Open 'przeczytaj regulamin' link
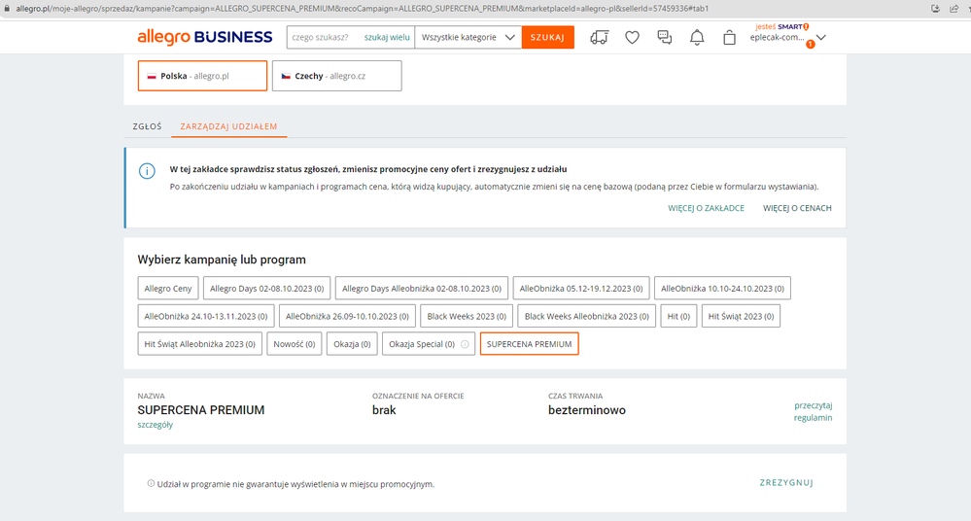The width and height of the screenshot is (971, 521). point(814,411)
